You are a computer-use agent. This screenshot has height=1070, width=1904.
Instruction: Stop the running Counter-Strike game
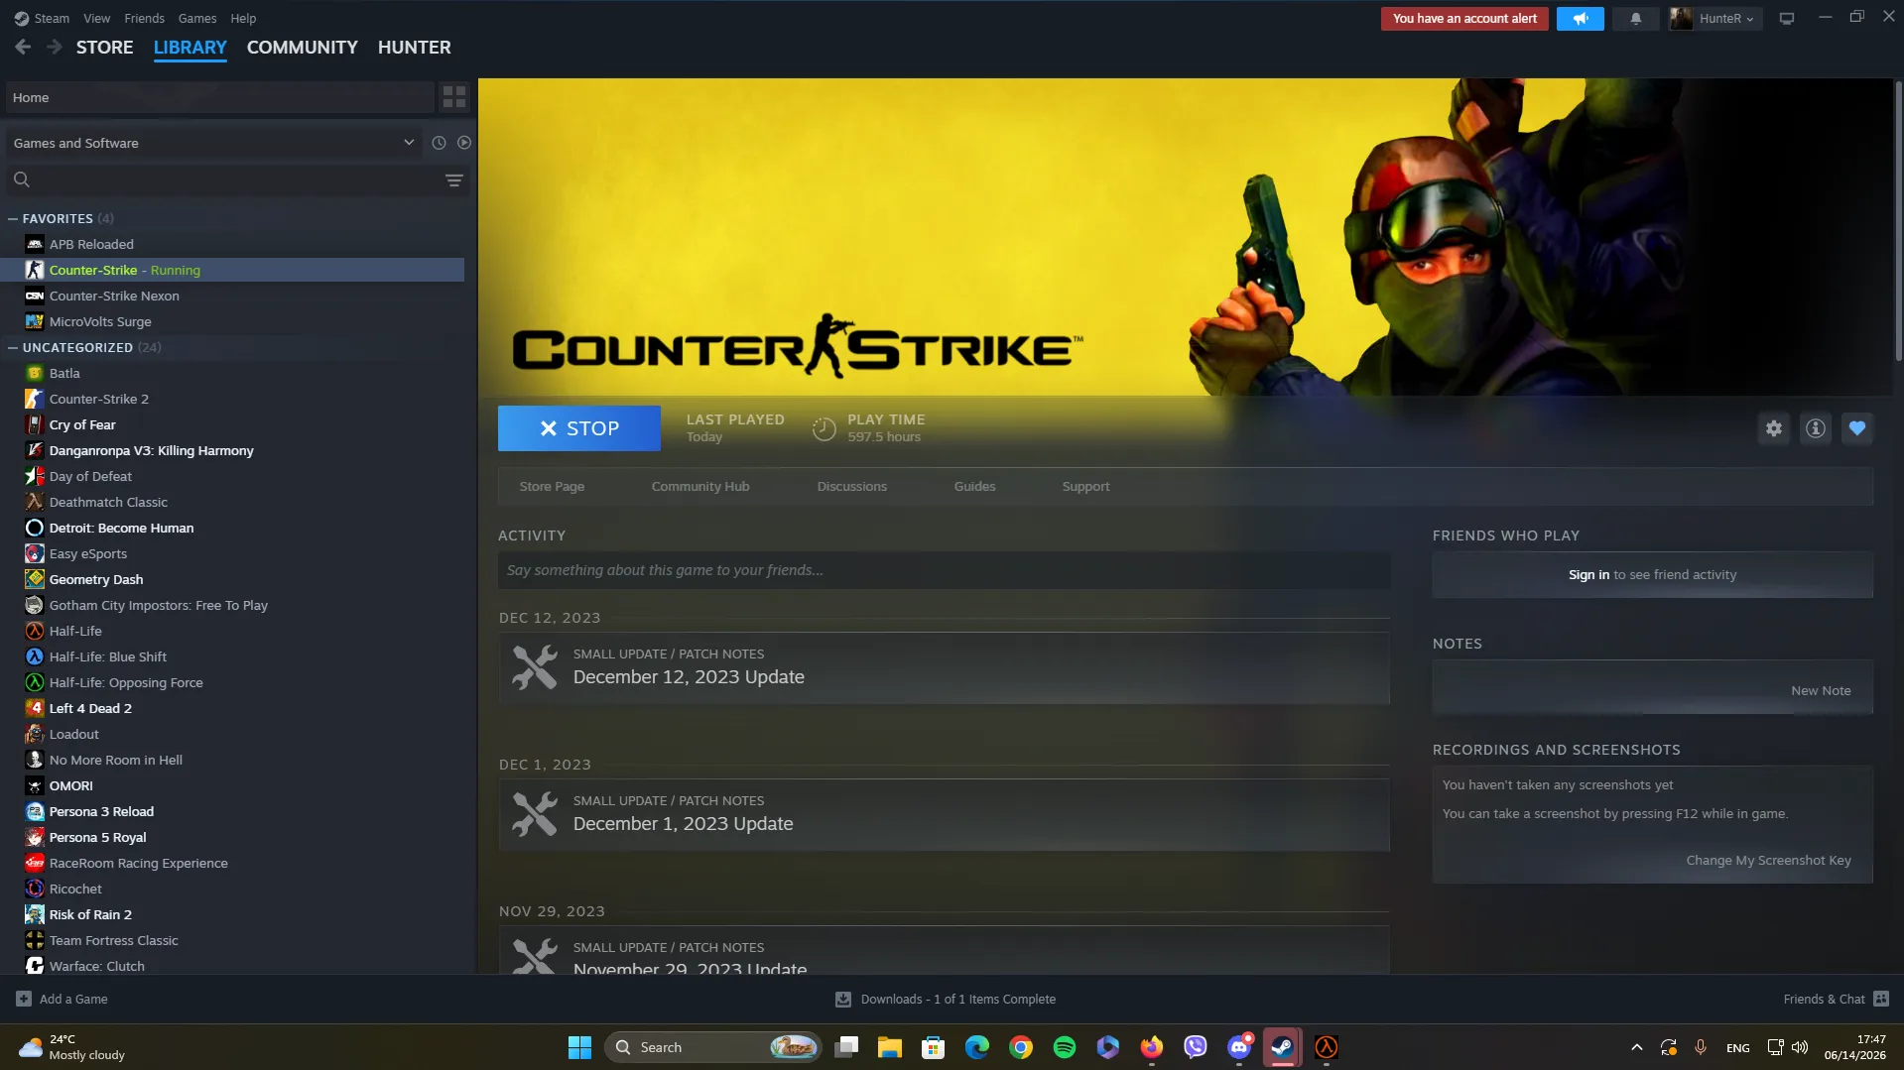(579, 428)
